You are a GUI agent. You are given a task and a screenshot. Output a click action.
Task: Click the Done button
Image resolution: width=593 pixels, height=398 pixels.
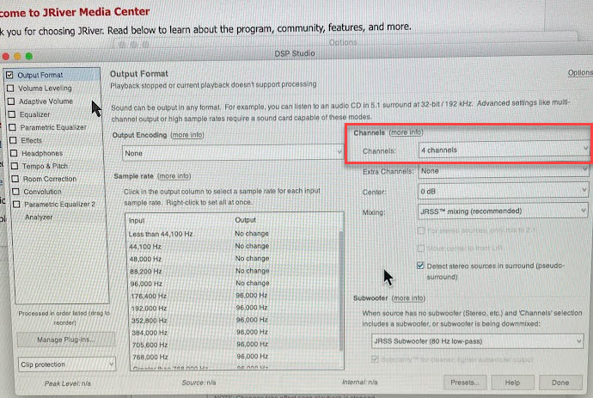(560, 383)
